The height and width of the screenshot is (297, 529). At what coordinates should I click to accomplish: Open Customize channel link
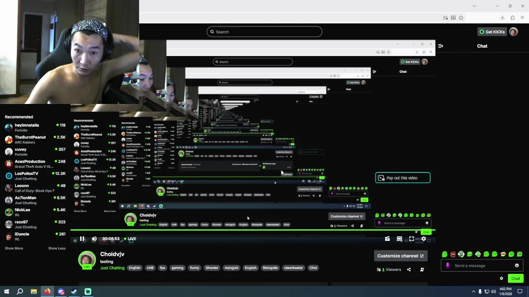pos(400,256)
